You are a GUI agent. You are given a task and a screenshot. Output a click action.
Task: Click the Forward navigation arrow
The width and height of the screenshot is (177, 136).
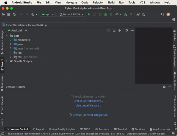pos(27,14)
